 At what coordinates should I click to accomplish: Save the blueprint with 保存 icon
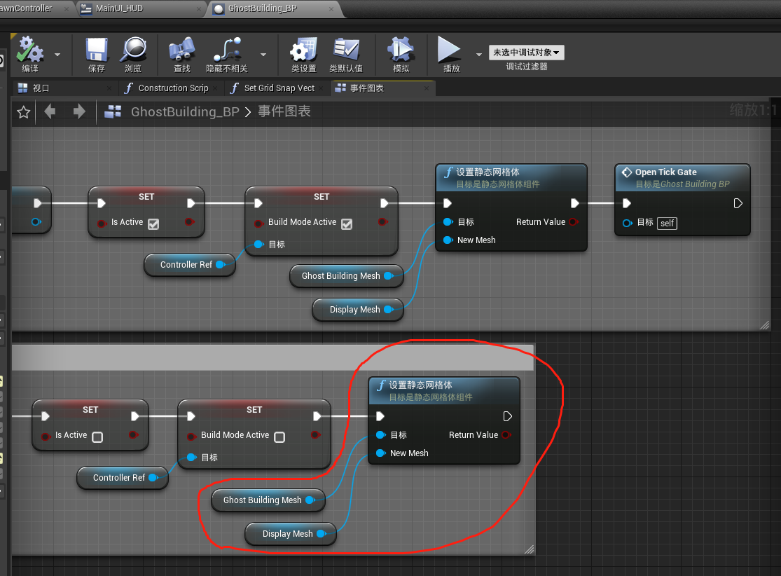click(x=97, y=50)
